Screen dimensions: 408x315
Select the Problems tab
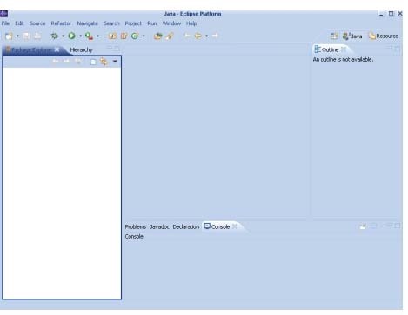(136, 226)
